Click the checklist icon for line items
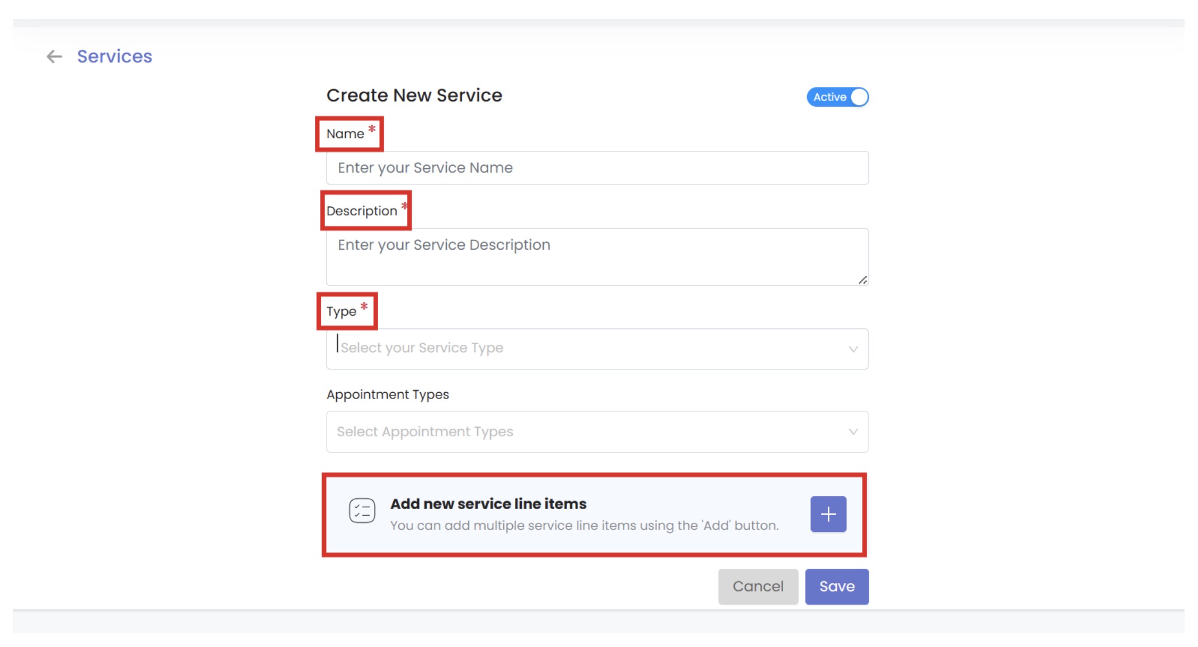Screen dimensions: 1198x647 pos(362,511)
